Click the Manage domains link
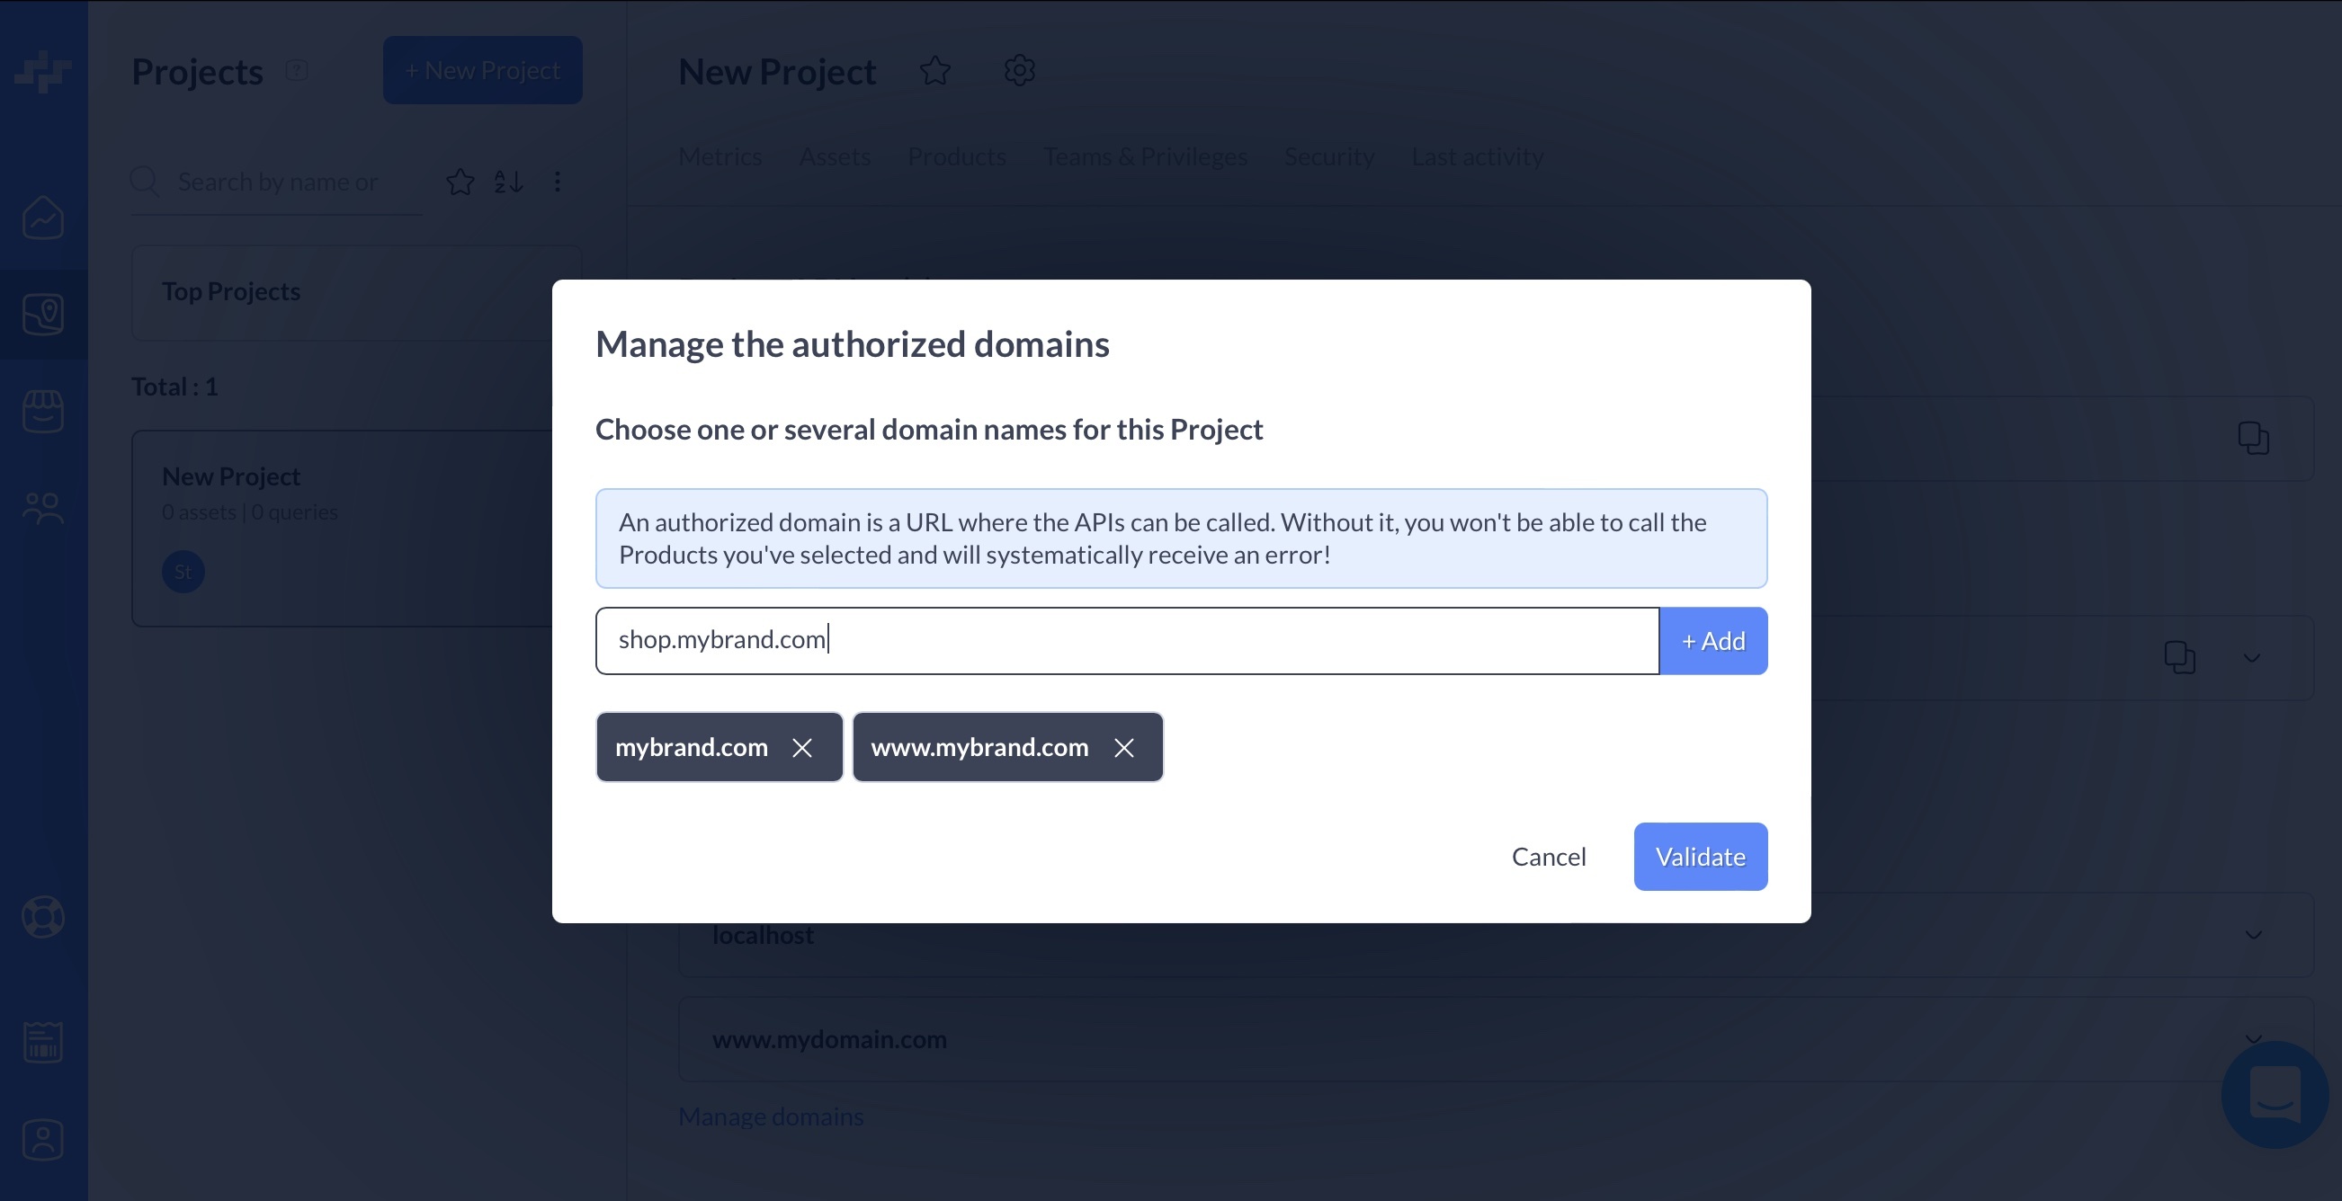Image resolution: width=2342 pixels, height=1201 pixels. pos(771,1116)
